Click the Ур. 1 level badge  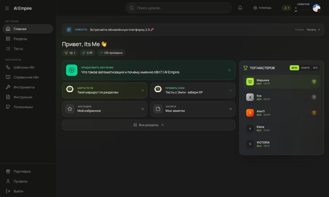click(70, 53)
